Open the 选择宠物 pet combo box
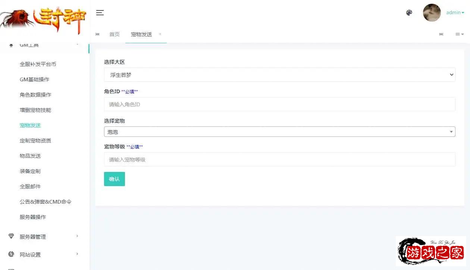Image resolution: width=470 pixels, height=270 pixels. tap(279, 132)
